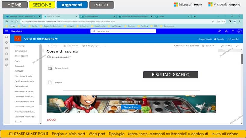The height and width of the screenshot is (138, 246).
Task: Open the Condividi dropdown
Action: 209,46
